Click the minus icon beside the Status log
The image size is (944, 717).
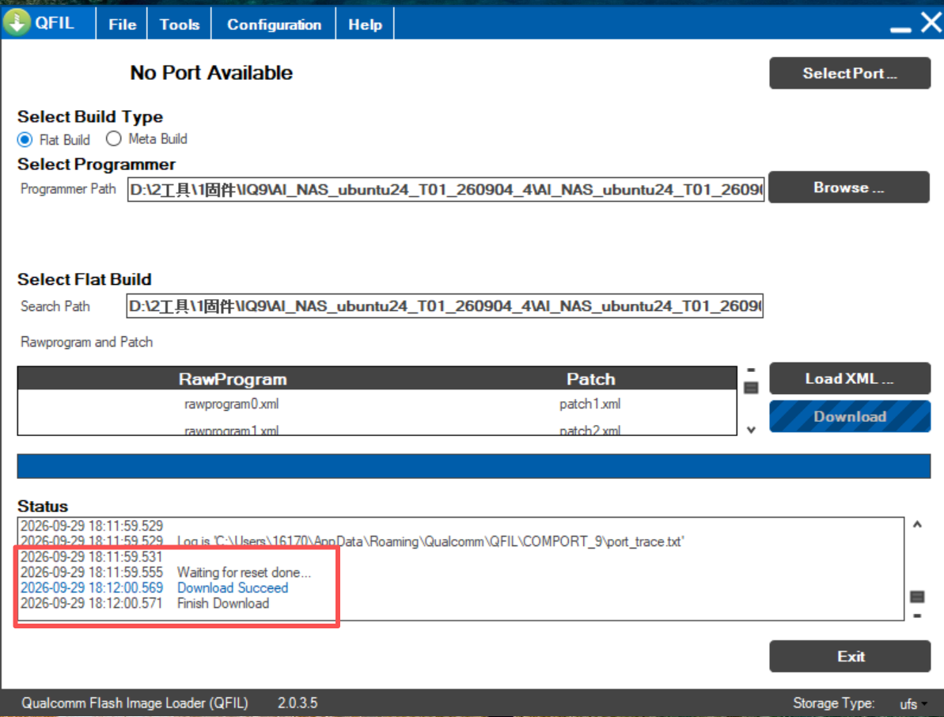pyautogui.click(x=917, y=616)
